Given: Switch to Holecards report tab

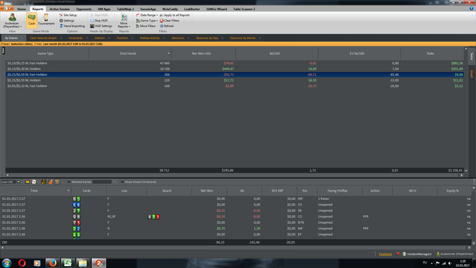Looking at the screenshot, I should [75, 38].
